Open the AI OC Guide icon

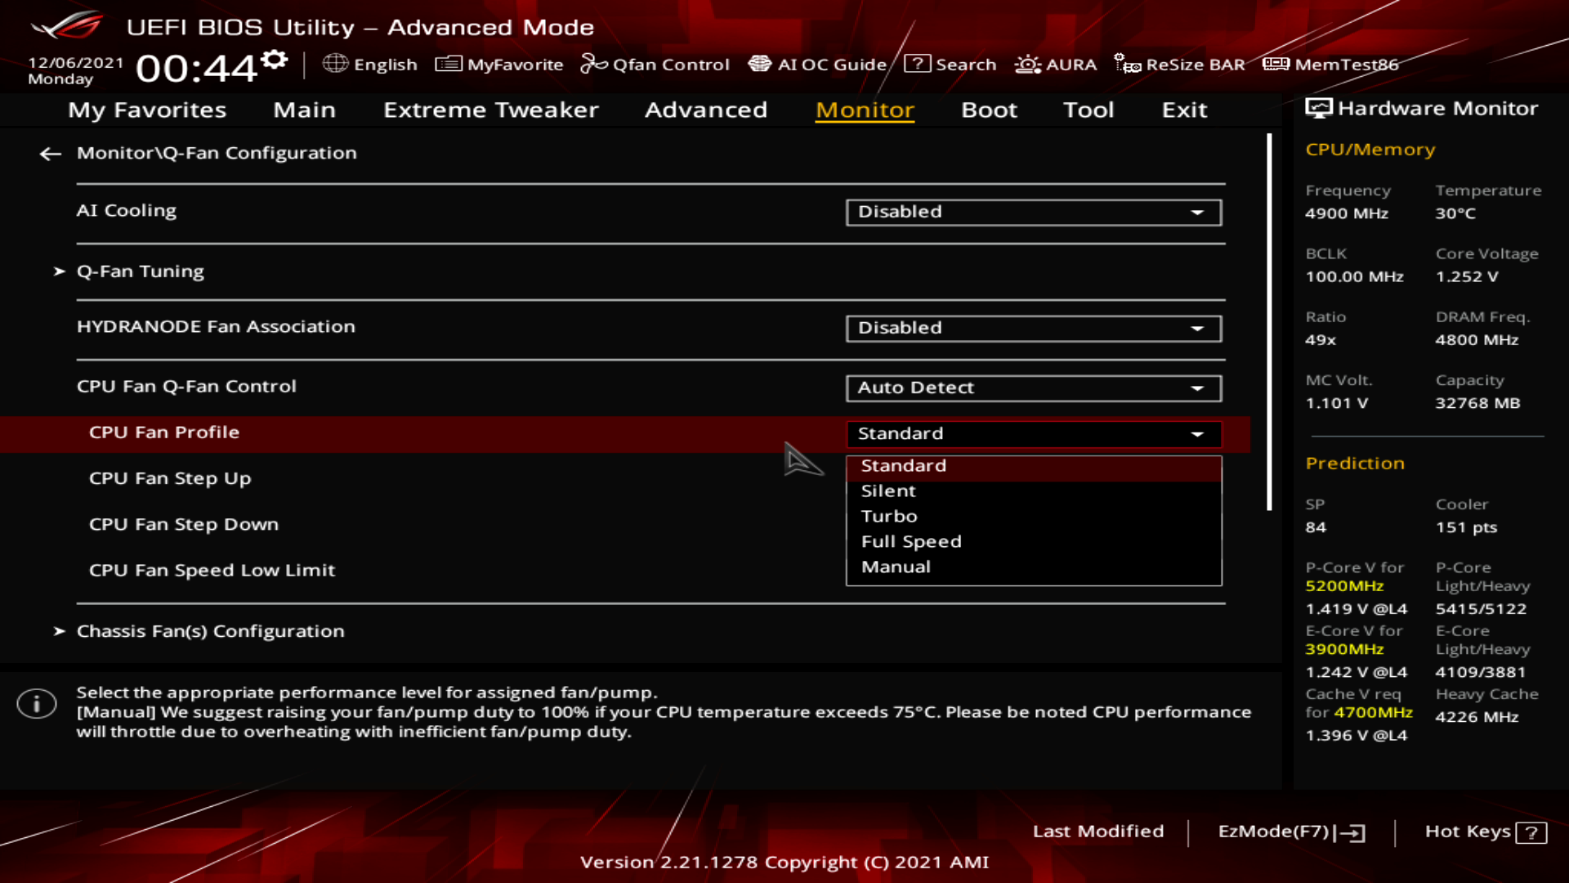pyautogui.click(x=760, y=64)
